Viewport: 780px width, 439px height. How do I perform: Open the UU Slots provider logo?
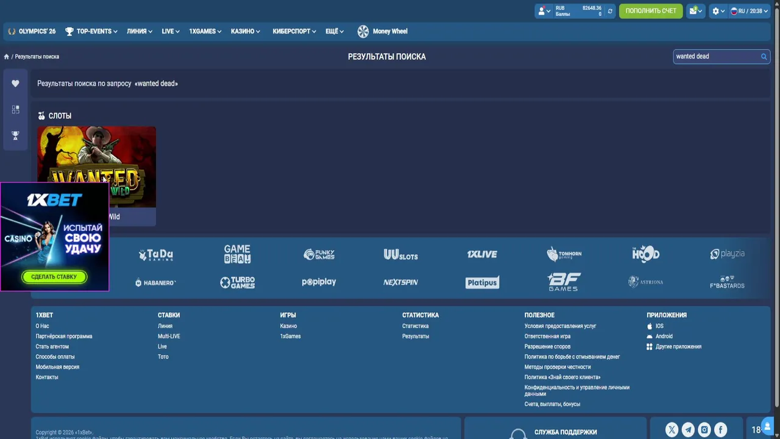pyautogui.click(x=400, y=255)
